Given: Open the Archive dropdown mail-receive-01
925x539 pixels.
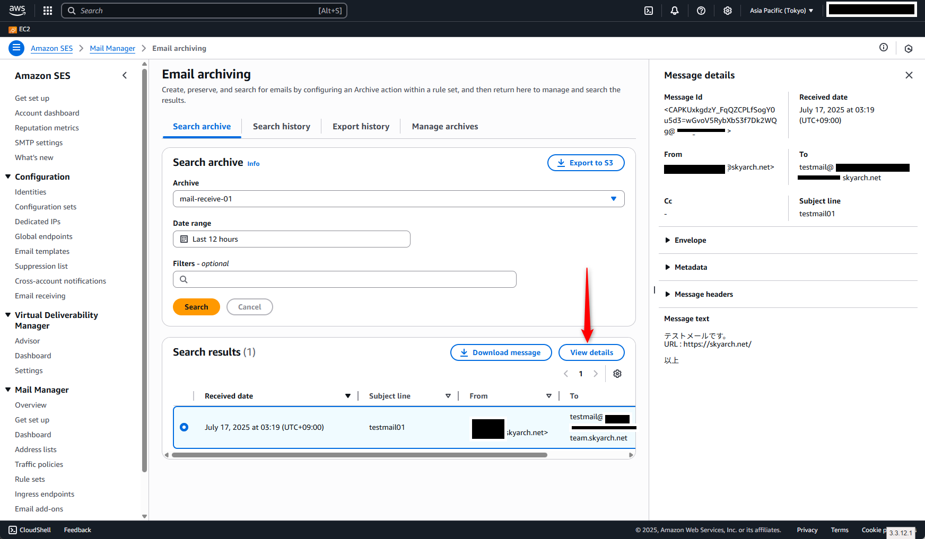Looking at the screenshot, I should (398, 199).
